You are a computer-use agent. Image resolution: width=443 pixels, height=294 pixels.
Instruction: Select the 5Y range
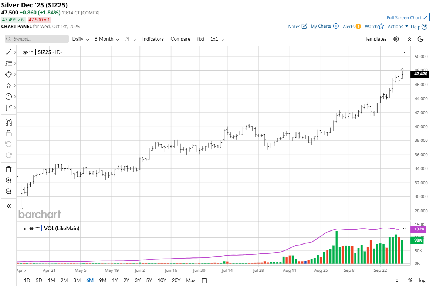(149, 280)
